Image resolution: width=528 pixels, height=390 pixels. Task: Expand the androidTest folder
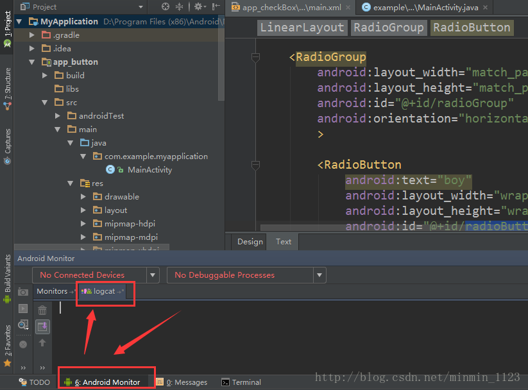(x=58, y=116)
